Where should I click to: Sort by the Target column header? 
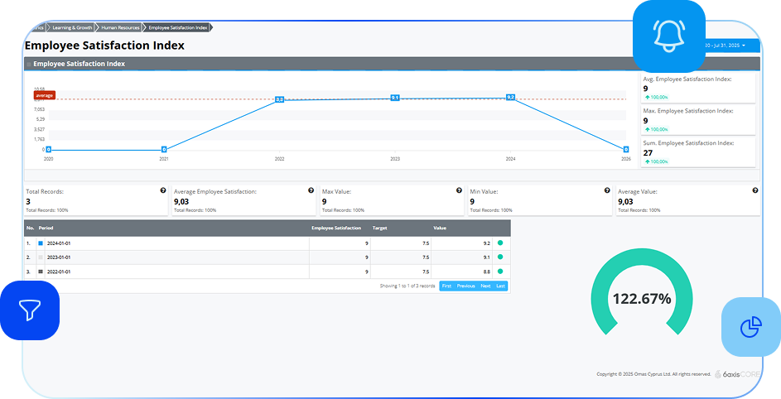click(380, 228)
